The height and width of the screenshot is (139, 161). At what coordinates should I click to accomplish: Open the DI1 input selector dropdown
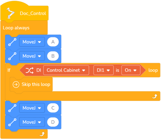click(103, 70)
